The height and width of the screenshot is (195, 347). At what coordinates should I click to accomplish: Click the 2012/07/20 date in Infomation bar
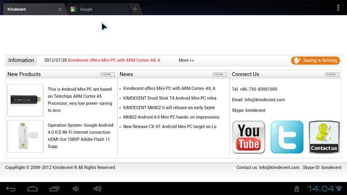(x=55, y=60)
